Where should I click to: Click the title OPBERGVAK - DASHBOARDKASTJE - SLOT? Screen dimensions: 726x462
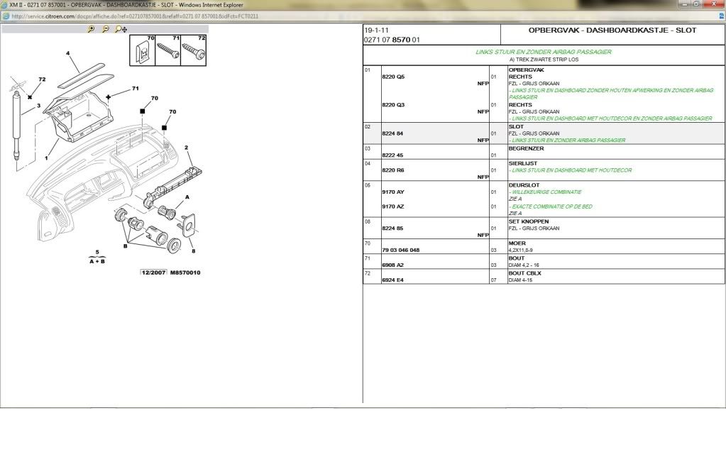point(612,30)
